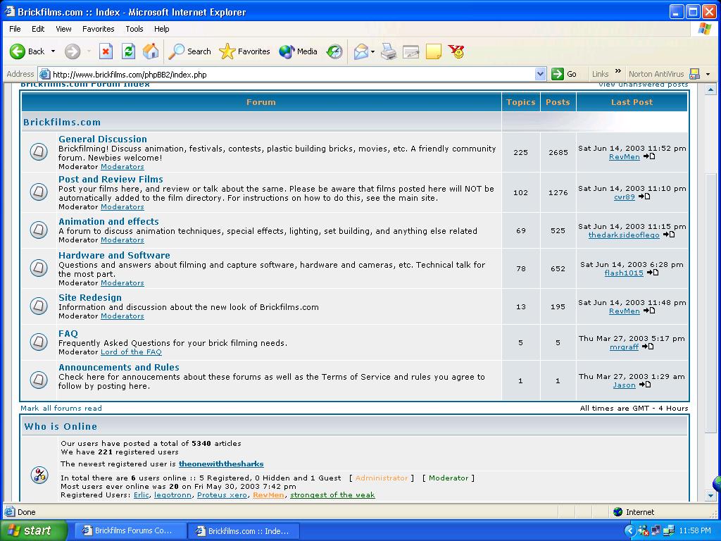
Task: Click the taskbar clock showing 11:58 PM
Action: [695, 531]
